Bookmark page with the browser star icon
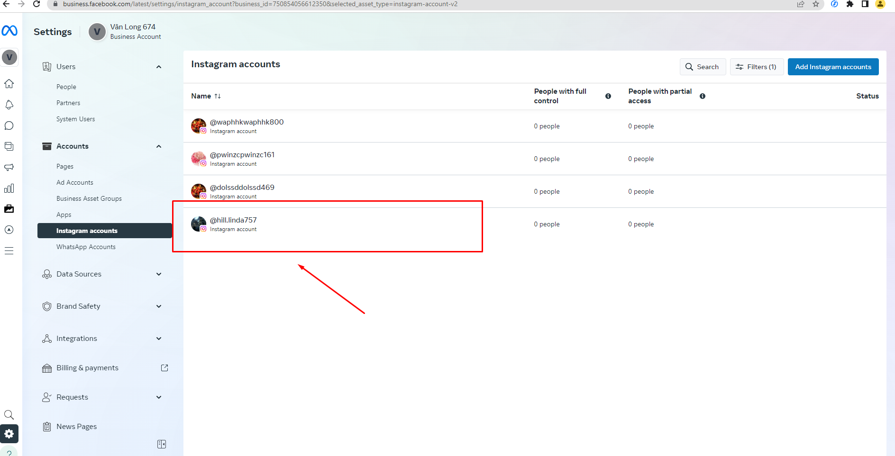 tap(816, 4)
